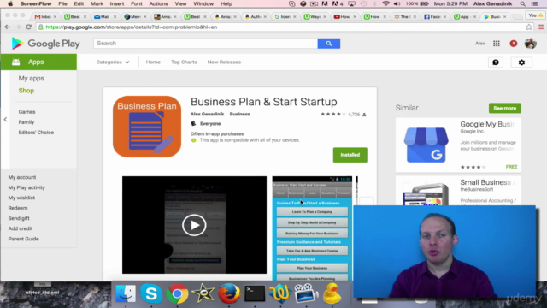Open Alex Genadinik developer link
547x308 pixels.
(x=207, y=114)
